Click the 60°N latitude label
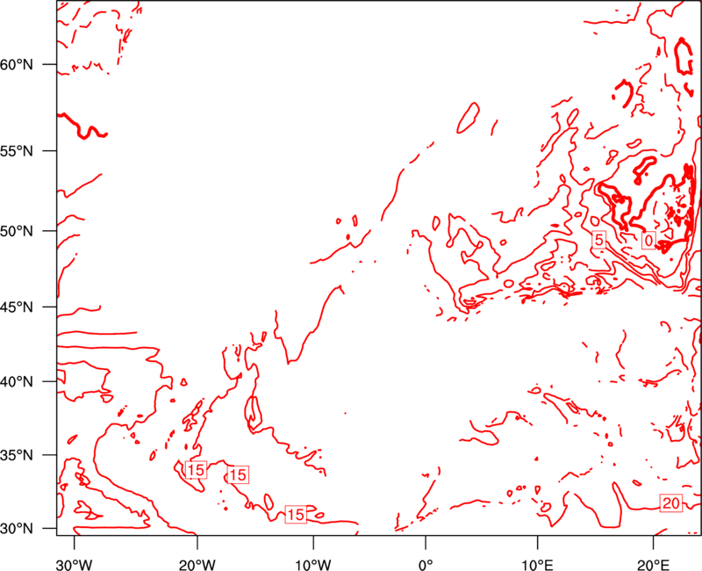702x571 pixels. 17,65
